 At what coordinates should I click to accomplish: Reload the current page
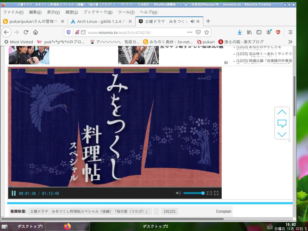tap(26, 32)
